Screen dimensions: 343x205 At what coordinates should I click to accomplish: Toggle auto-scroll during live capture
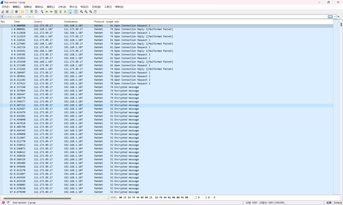click(x=70, y=12)
